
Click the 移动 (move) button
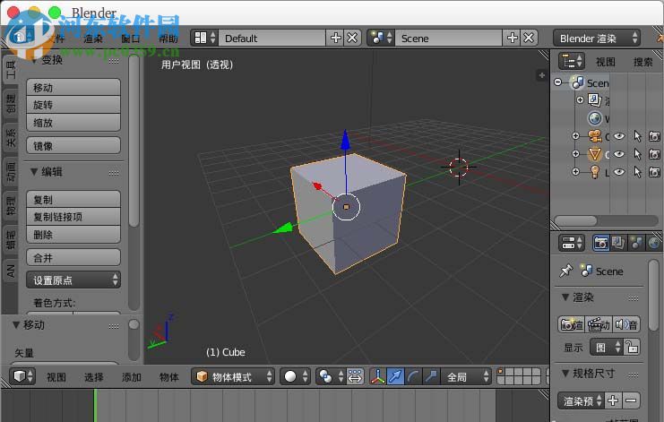click(73, 87)
